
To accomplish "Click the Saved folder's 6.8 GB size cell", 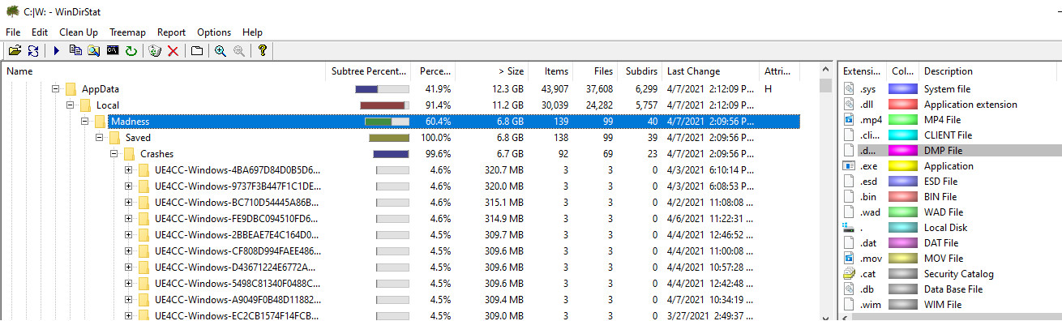I will coord(510,138).
